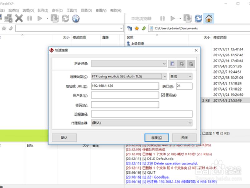Select the file row dated 2017/4/8 21:53:49
The image size is (250, 188).
coord(225,100)
